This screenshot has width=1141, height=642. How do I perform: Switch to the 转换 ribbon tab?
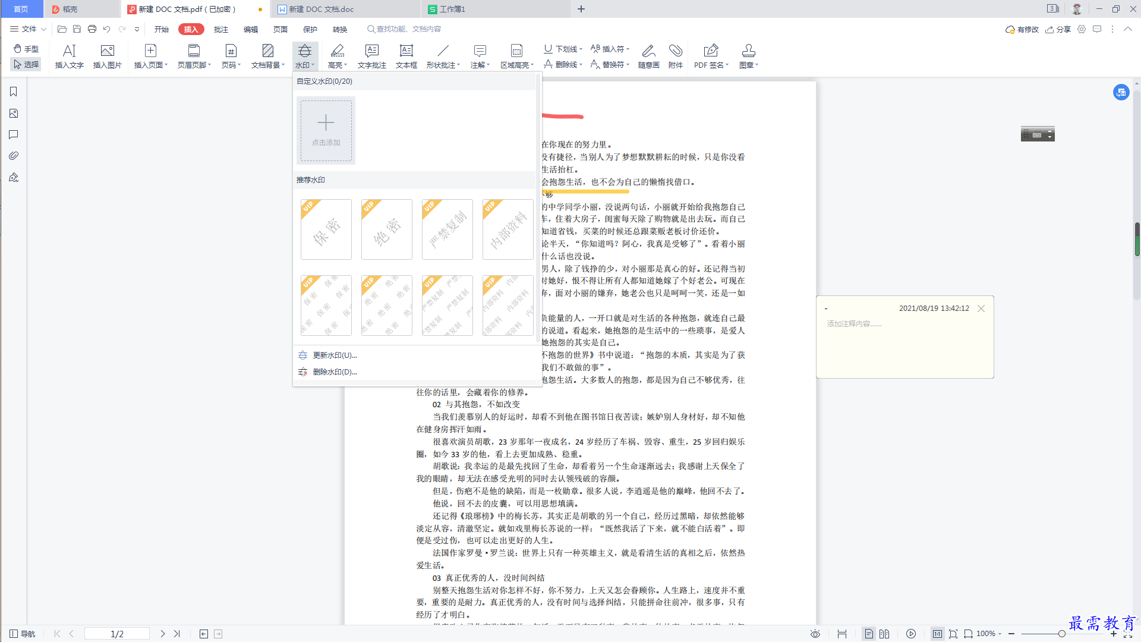340,29
